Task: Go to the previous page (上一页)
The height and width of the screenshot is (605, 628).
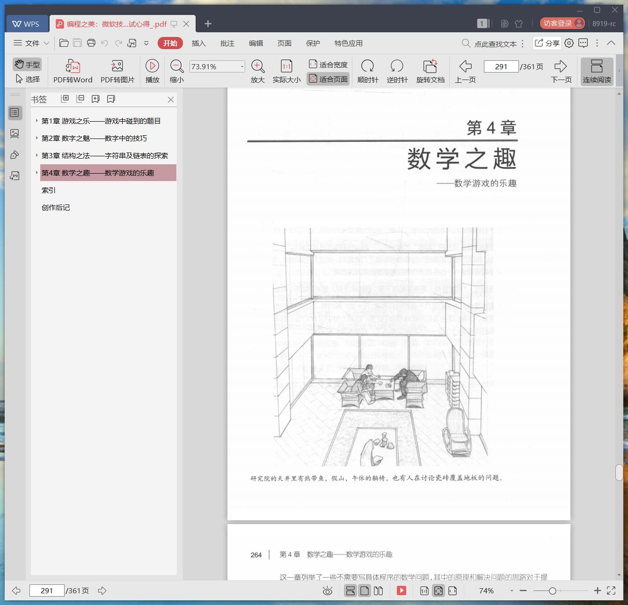Action: click(x=465, y=71)
